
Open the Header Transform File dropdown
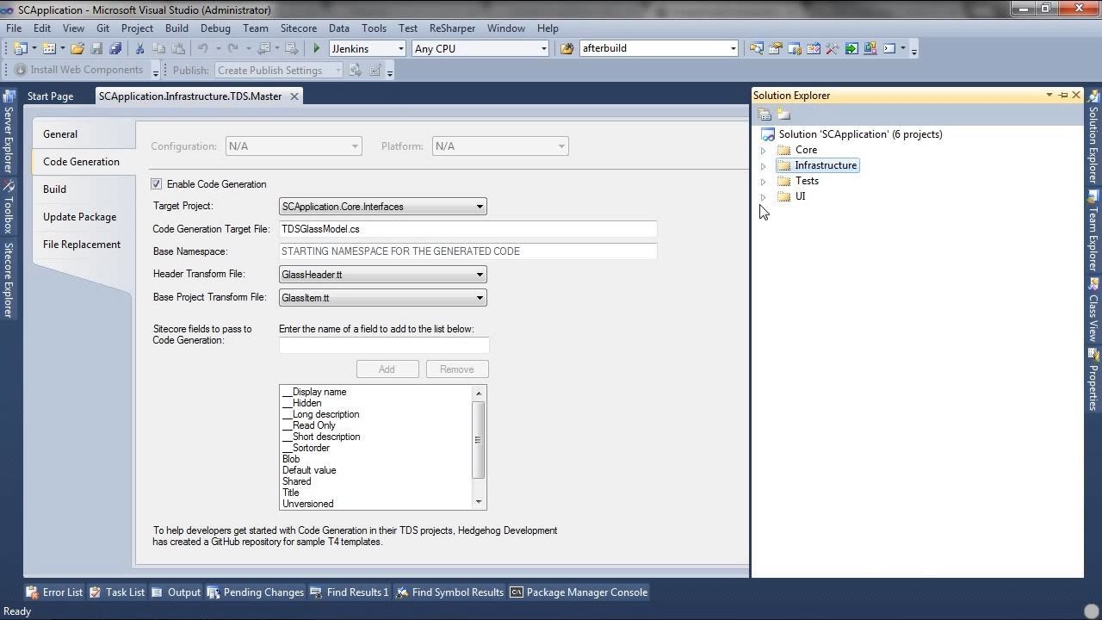pos(383,275)
